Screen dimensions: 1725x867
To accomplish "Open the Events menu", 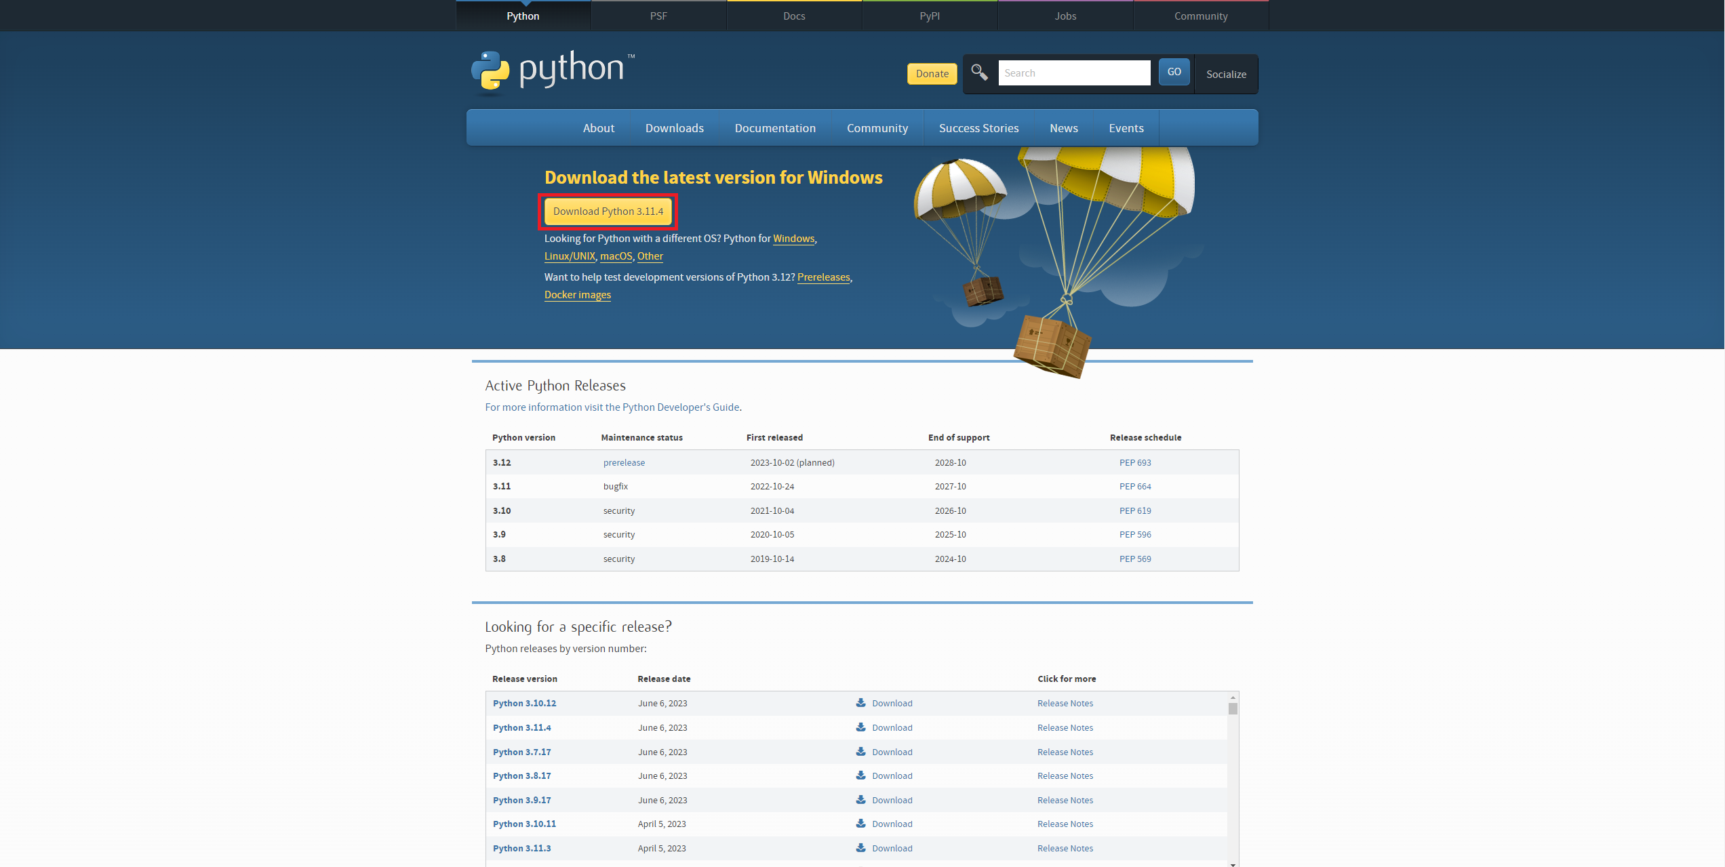I will pos(1126,128).
